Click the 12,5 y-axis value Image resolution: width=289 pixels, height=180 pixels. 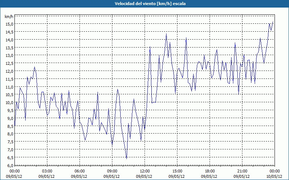[x=10, y=63]
